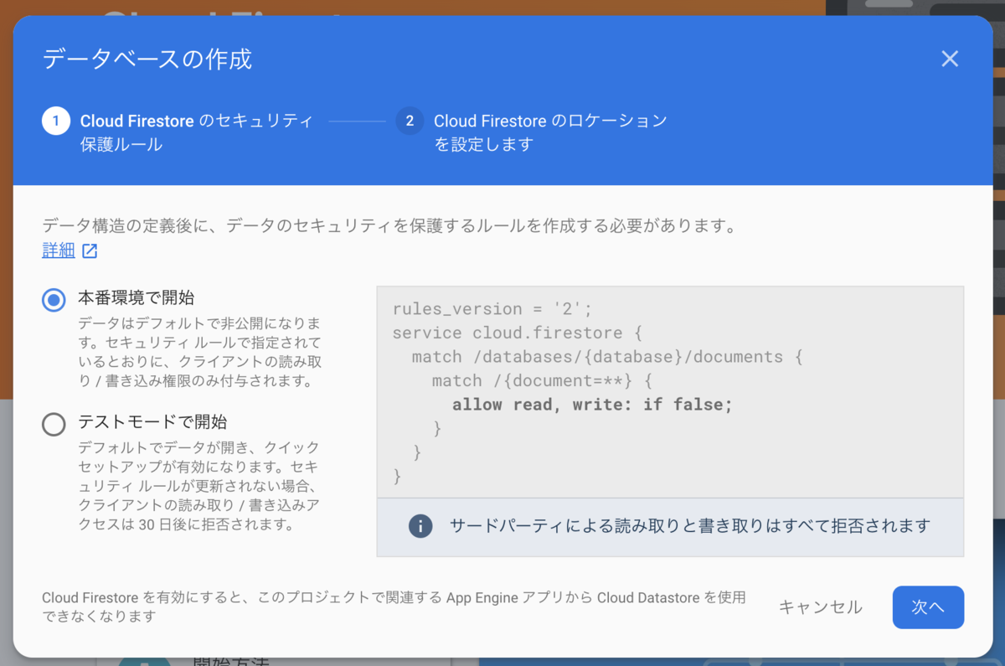The height and width of the screenshot is (666, 1005).
Task: Click the 次へ button
Action: coord(928,607)
